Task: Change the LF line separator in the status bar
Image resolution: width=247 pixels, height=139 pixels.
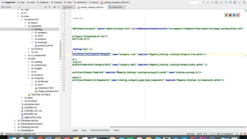Action: click(205, 134)
